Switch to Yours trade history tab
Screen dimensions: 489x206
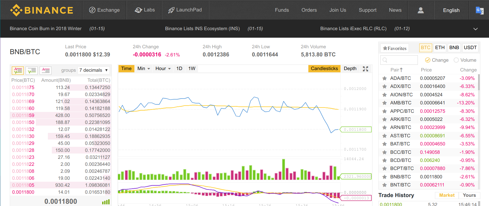469,195
